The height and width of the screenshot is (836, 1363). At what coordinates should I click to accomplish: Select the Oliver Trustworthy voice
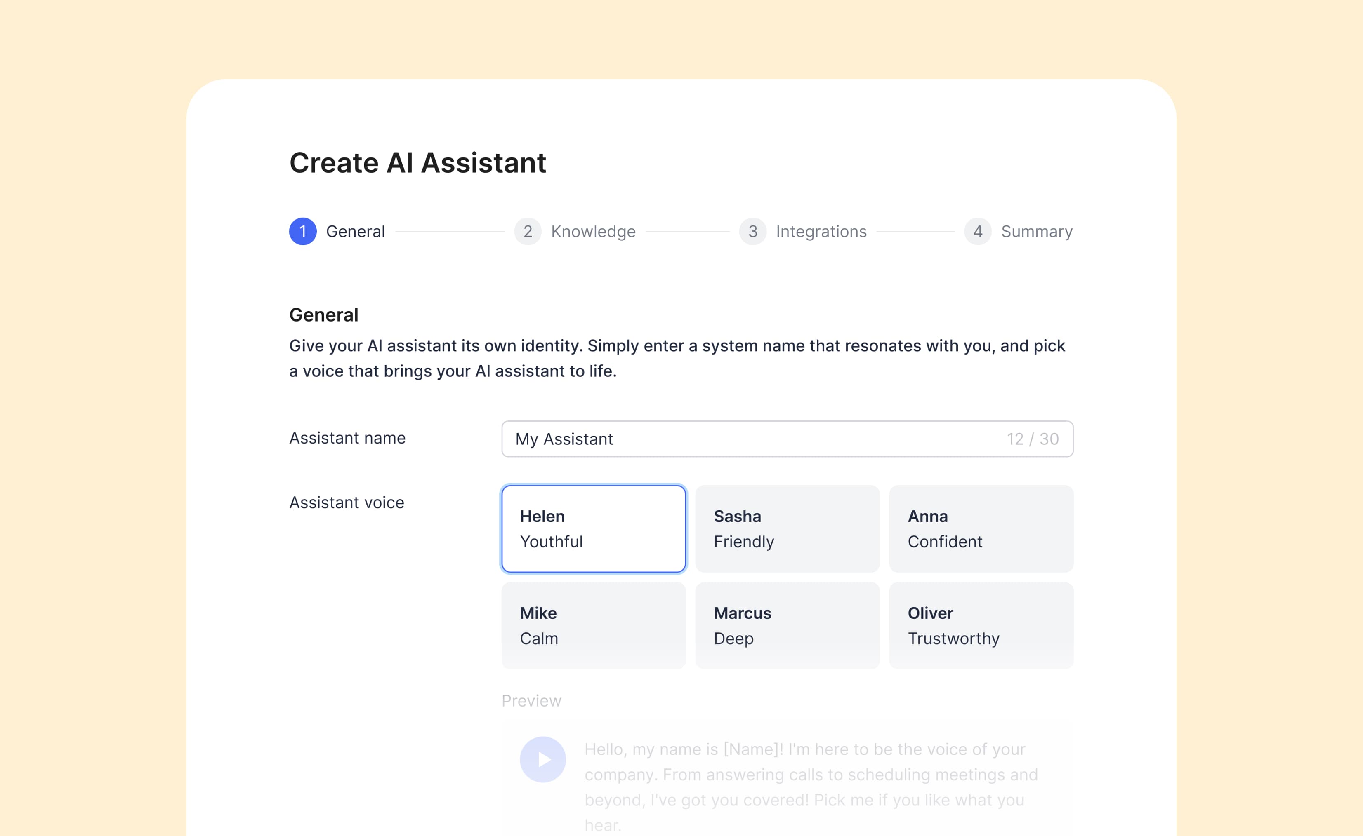point(981,625)
